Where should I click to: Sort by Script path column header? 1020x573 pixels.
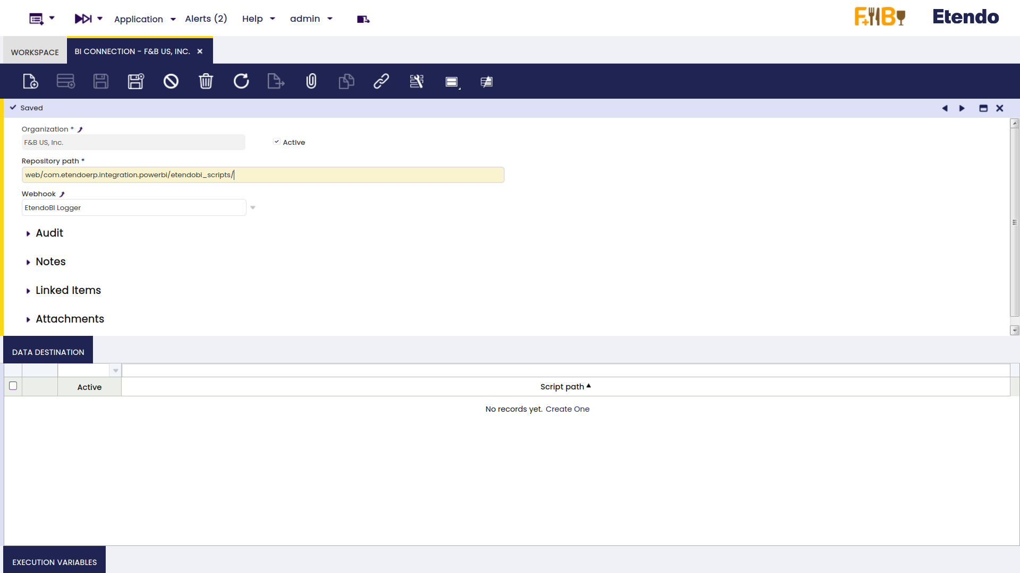[x=565, y=387]
